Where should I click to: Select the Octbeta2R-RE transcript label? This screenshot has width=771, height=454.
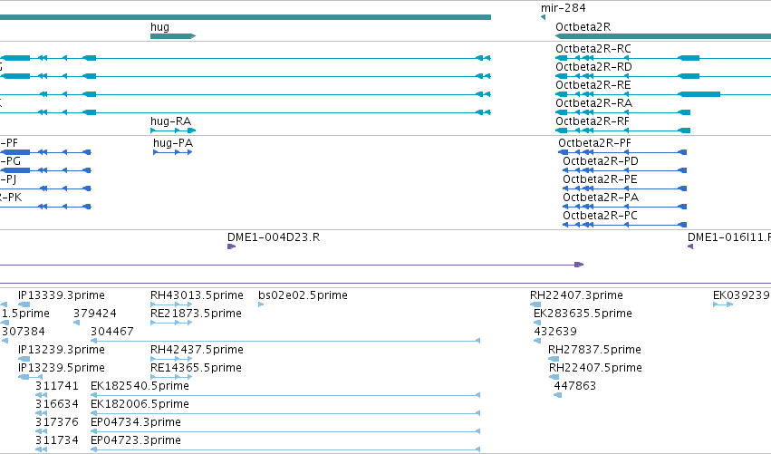coord(593,85)
